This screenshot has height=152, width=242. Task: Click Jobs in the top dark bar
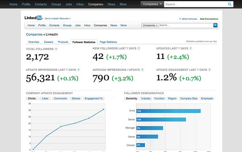pyautogui.click(x=69, y=4)
